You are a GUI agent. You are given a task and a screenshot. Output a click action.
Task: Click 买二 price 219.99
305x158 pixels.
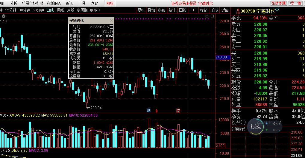click(261, 59)
